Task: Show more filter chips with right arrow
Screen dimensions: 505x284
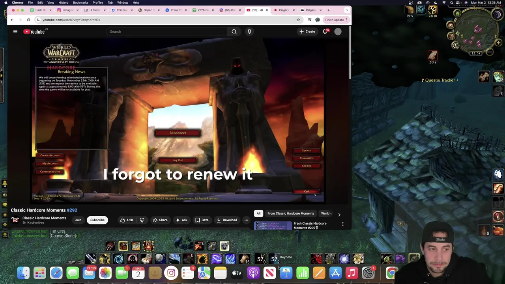Action: click(x=339, y=214)
